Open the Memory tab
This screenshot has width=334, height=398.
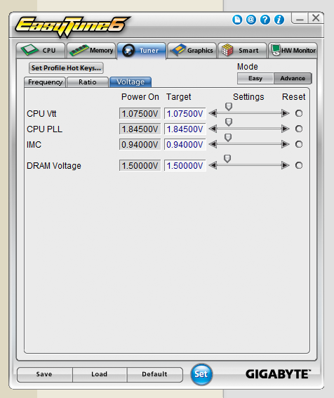click(91, 50)
